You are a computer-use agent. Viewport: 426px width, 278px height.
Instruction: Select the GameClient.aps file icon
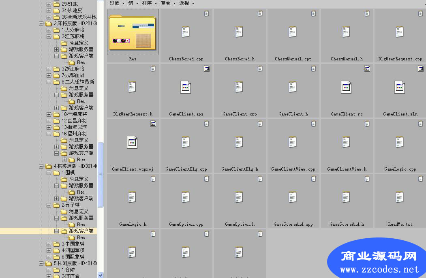point(186,87)
